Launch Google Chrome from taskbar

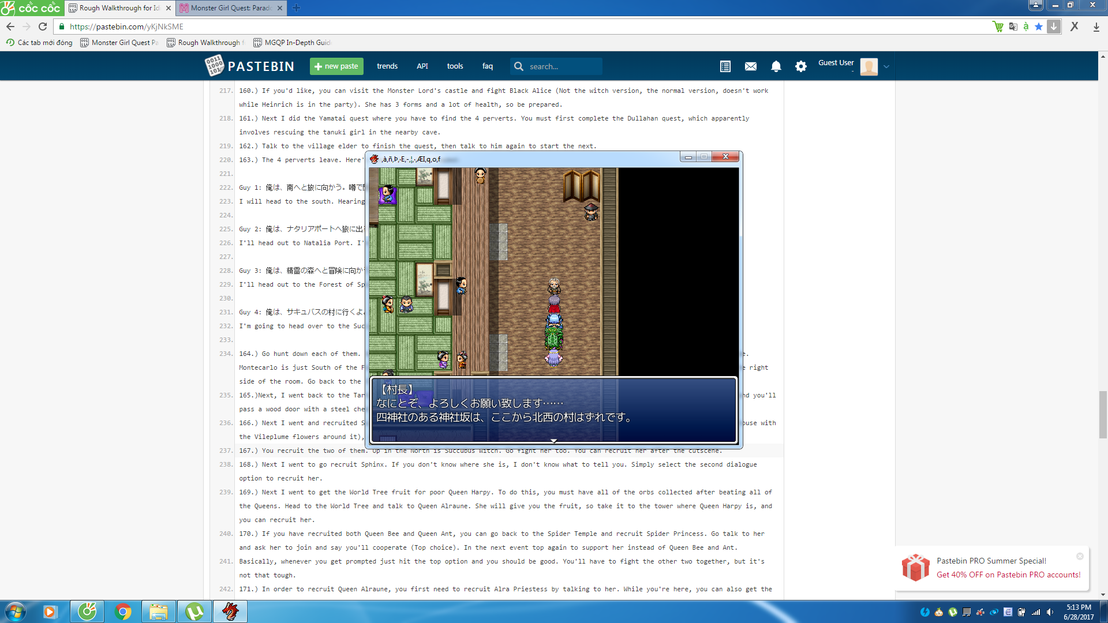pos(123,611)
